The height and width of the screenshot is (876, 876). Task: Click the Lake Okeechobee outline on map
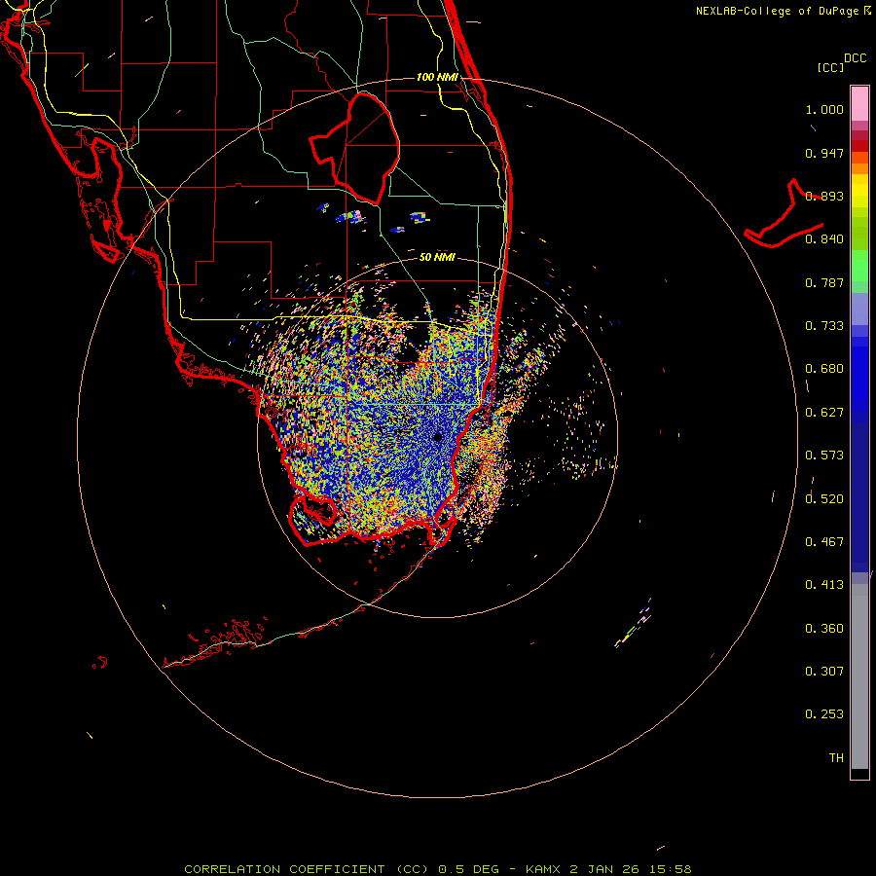click(354, 148)
